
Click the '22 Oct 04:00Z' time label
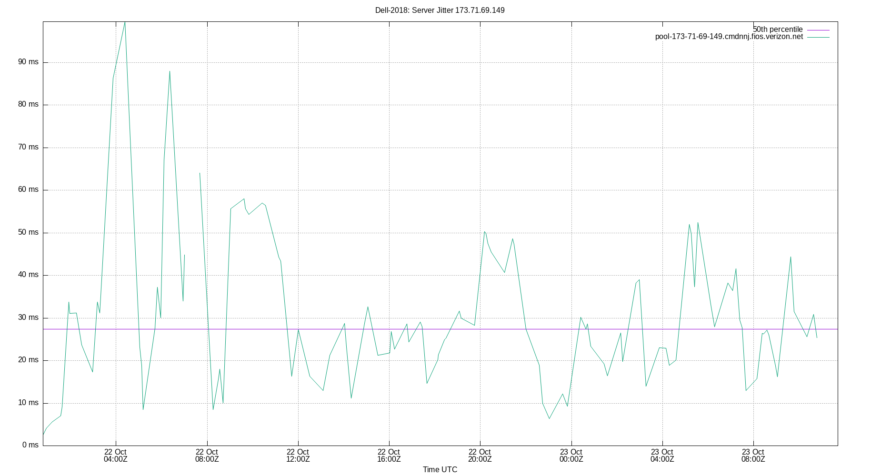(x=115, y=456)
